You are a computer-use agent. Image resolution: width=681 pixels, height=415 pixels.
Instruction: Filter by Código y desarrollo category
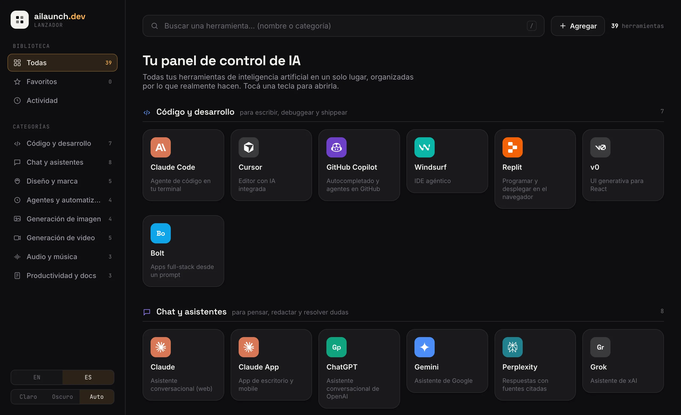click(63, 143)
